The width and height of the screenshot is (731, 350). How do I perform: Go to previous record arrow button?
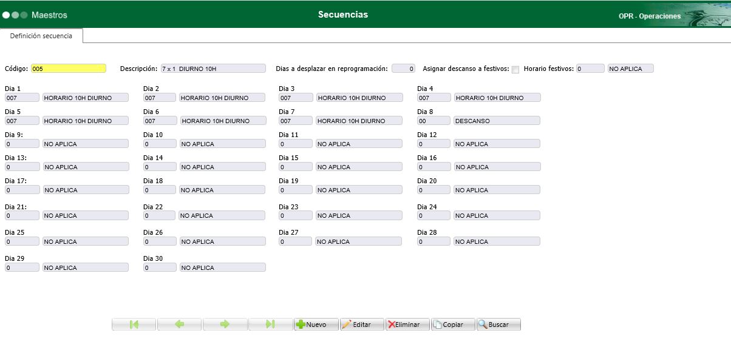(x=180, y=325)
